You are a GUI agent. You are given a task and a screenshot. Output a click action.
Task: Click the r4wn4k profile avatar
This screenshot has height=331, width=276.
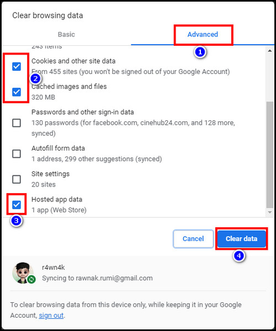[x=23, y=273]
